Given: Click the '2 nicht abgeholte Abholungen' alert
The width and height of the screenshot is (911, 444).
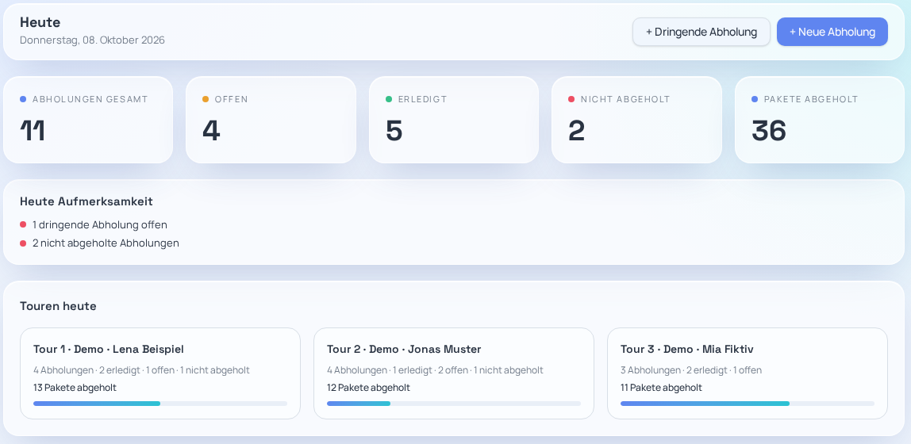Looking at the screenshot, I should pos(106,243).
